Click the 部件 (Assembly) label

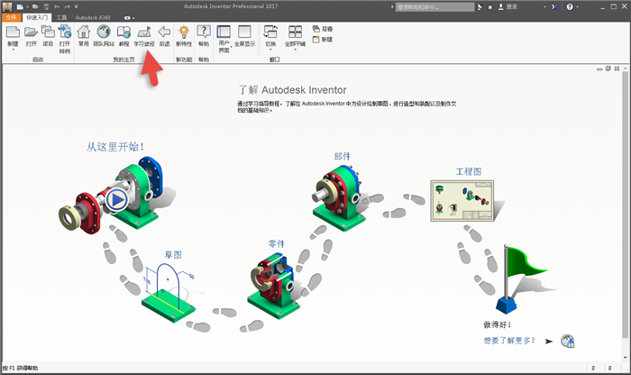pyautogui.click(x=343, y=156)
